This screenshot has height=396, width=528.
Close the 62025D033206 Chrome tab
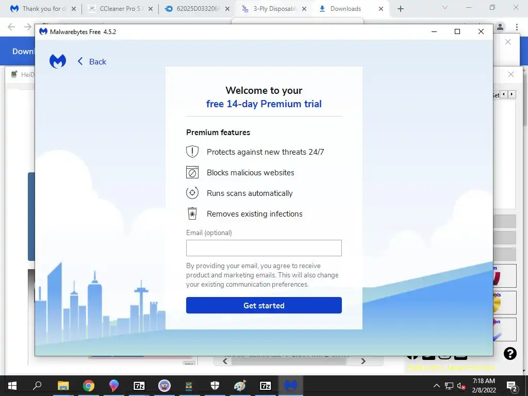pyautogui.click(x=227, y=9)
